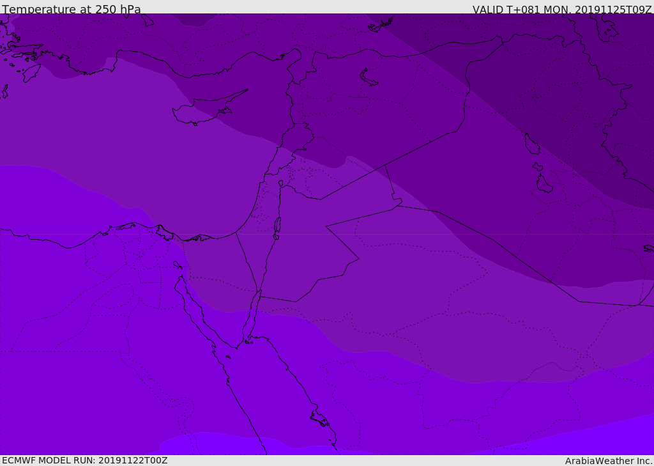This screenshot has height=466, width=654.
Task: Click the Kuwait coastline at right edge
Action: click(x=648, y=248)
